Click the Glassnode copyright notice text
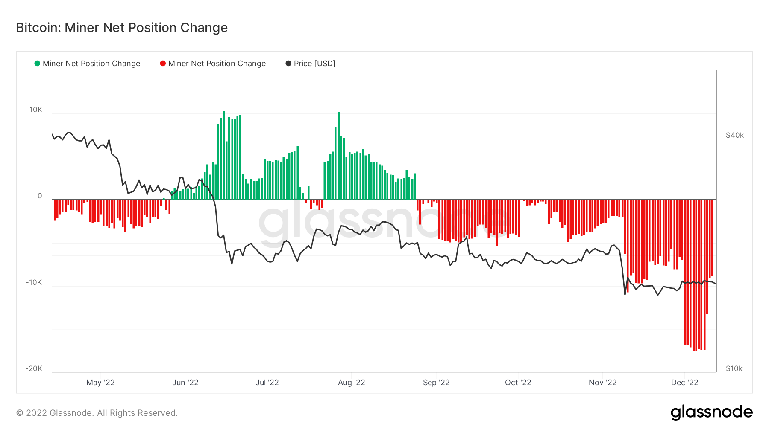 pyautogui.click(x=97, y=413)
